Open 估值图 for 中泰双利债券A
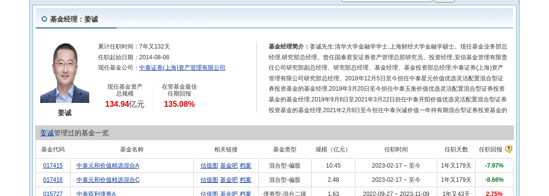The width and height of the screenshot is (549, 196). 209,194
